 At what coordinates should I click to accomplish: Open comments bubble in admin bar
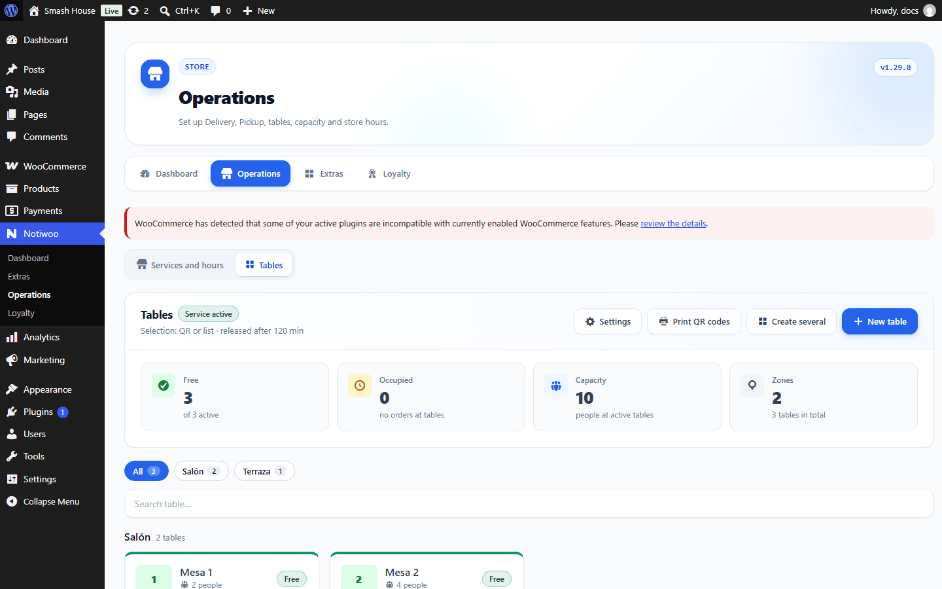click(x=220, y=10)
